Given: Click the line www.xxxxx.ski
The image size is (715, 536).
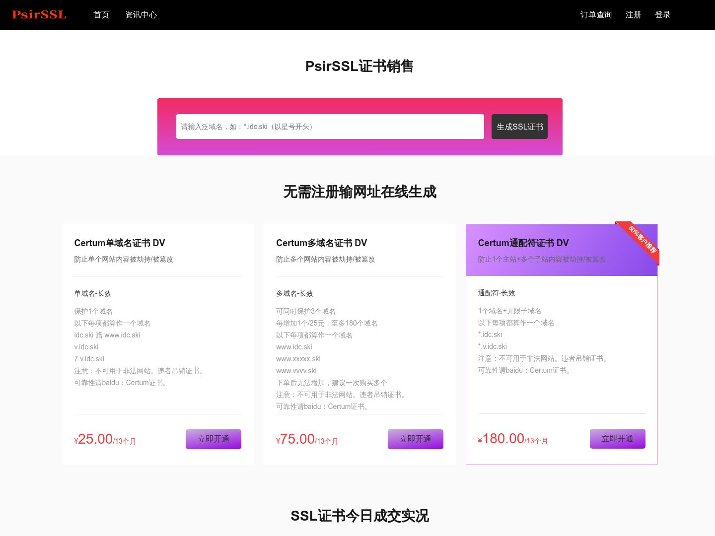Looking at the screenshot, I should (298, 359).
